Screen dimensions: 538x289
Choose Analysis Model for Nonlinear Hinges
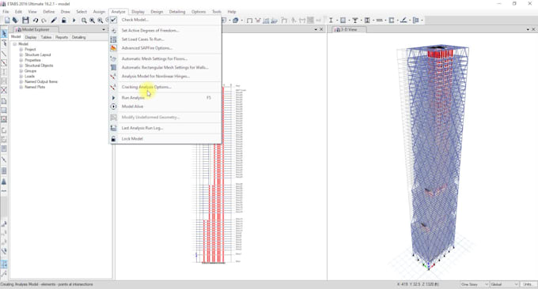(x=165, y=77)
